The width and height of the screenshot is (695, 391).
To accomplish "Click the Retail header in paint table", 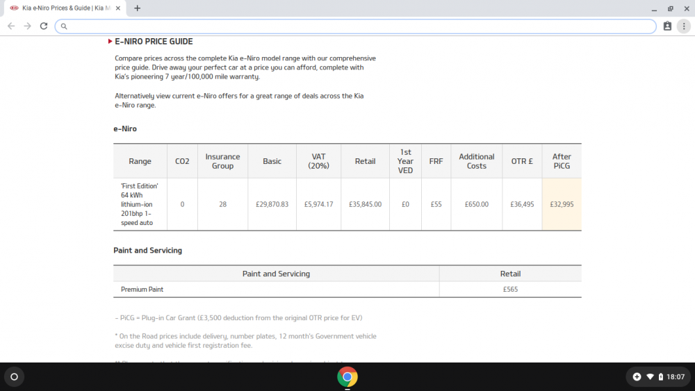I will click(510, 274).
